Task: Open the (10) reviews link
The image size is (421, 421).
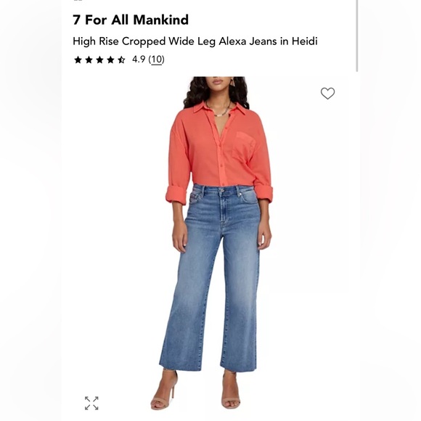Action: (x=156, y=60)
